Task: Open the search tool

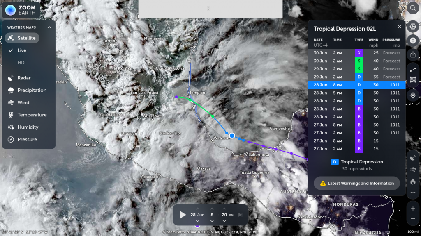Action: coord(413,8)
